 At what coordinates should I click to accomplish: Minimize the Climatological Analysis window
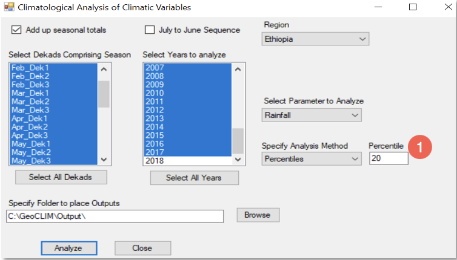coord(385,7)
